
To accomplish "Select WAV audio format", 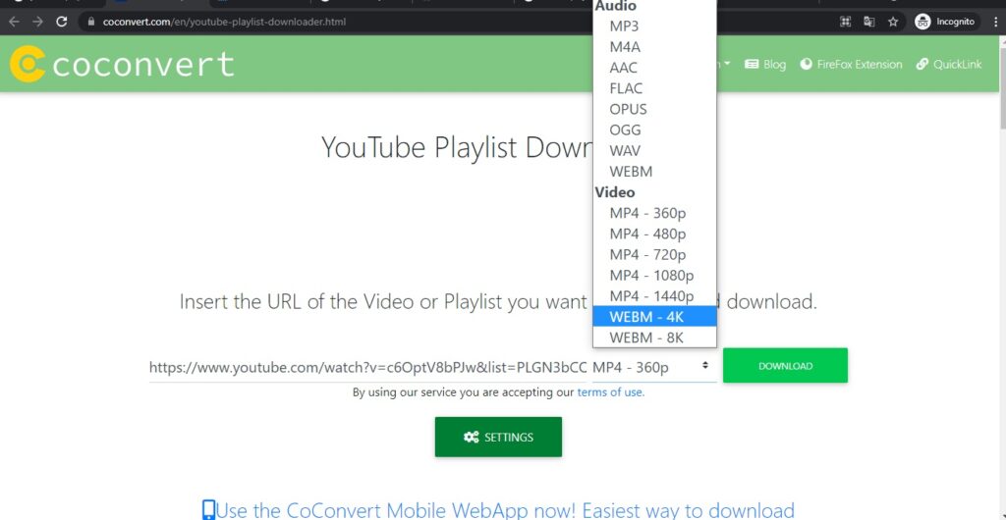I will coord(654,150).
